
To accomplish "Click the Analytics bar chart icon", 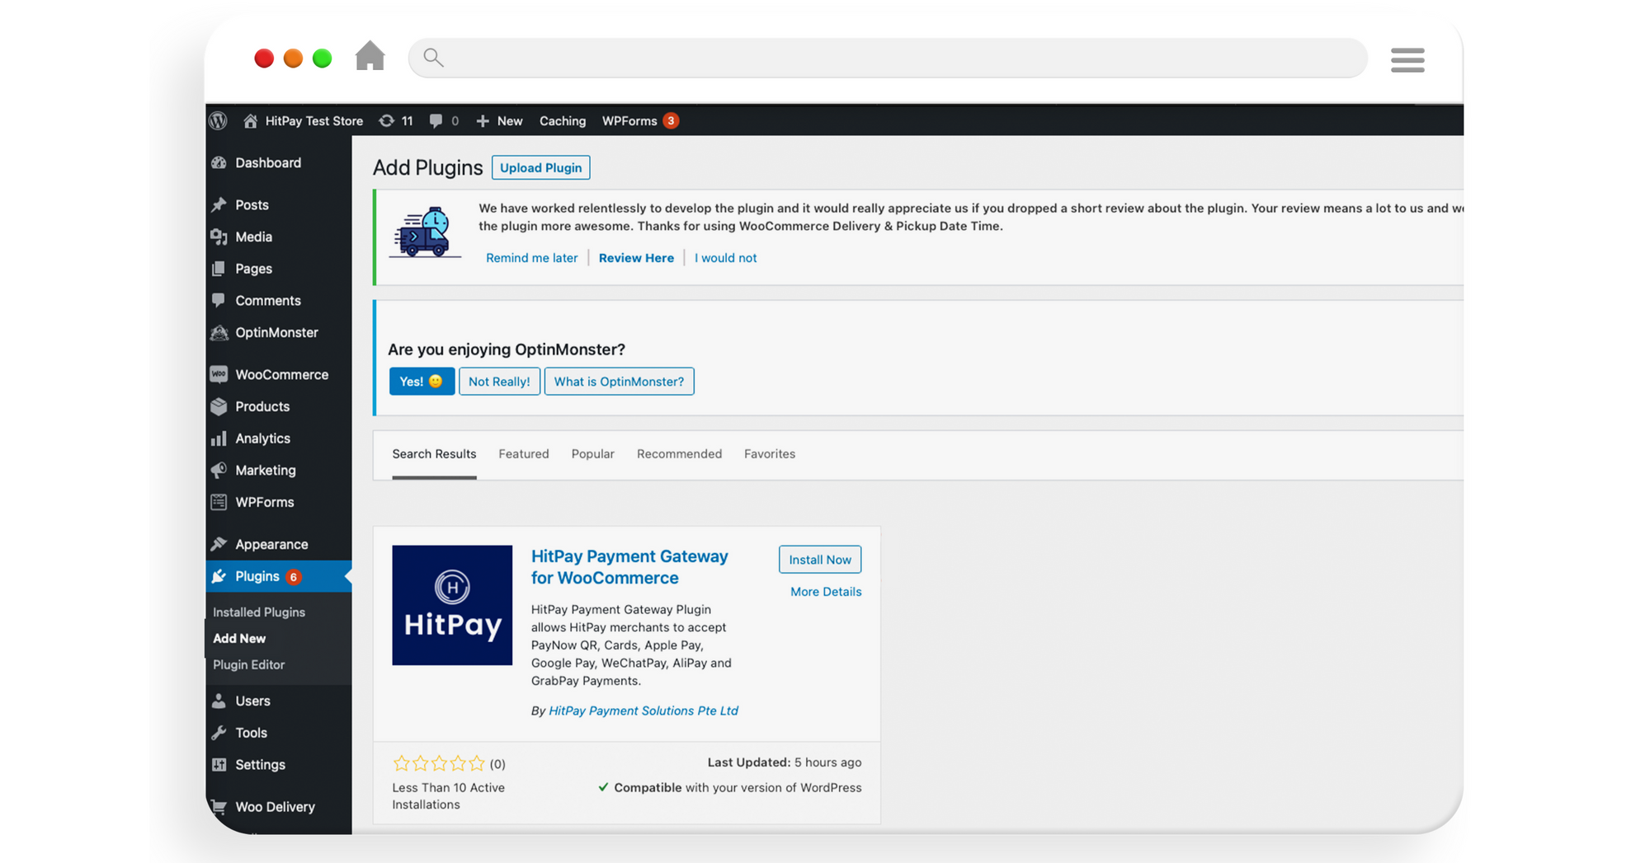I will tap(219, 439).
